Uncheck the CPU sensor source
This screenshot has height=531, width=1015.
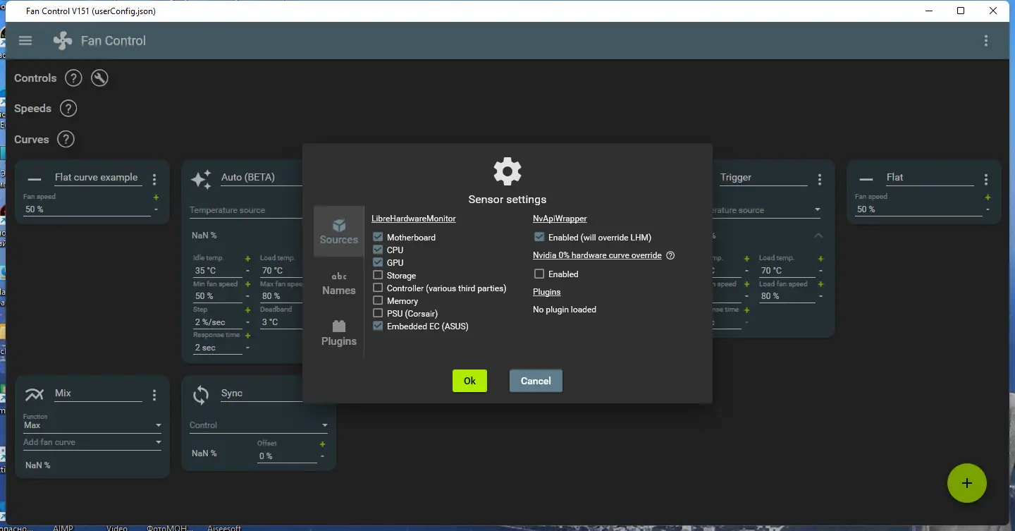click(x=379, y=250)
